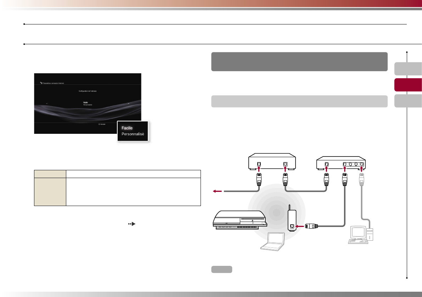Select Facile in the enlarged callout box

(127, 128)
